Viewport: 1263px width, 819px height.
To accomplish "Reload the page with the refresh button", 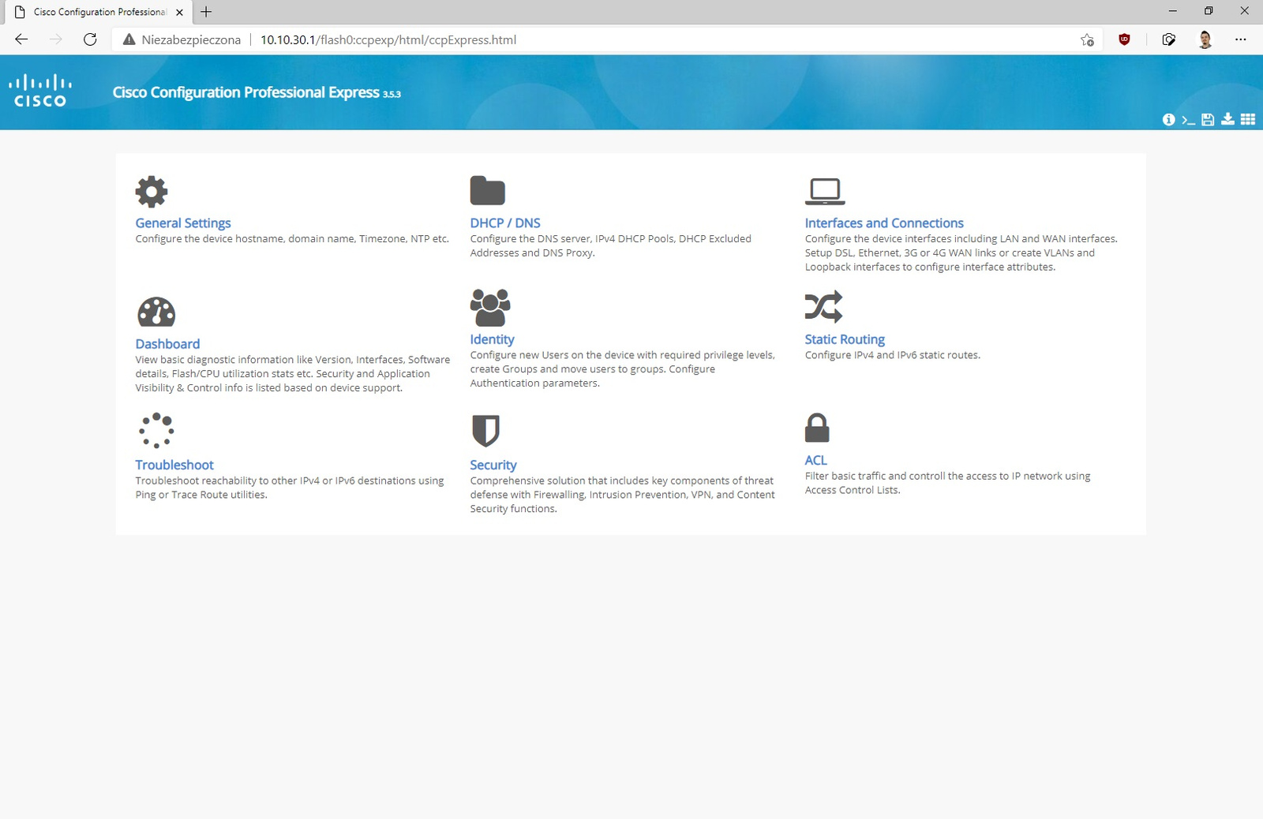I will tap(90, 39).
